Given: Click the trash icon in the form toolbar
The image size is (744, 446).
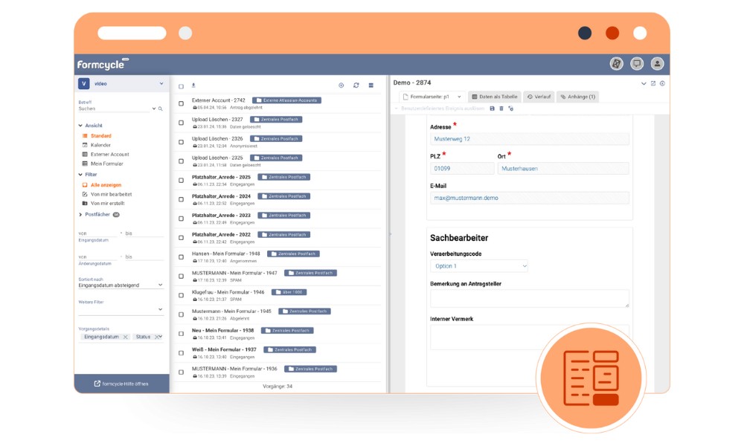Looking at the screenshot, I should pyautogui.click(x=501, y=109).
